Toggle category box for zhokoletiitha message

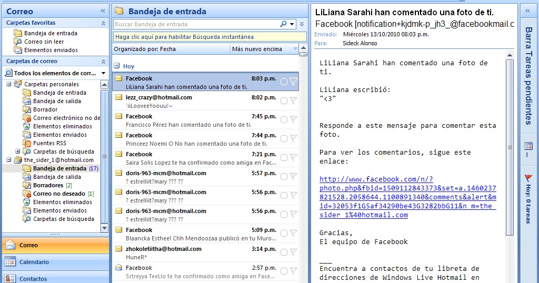click(284, 252)
